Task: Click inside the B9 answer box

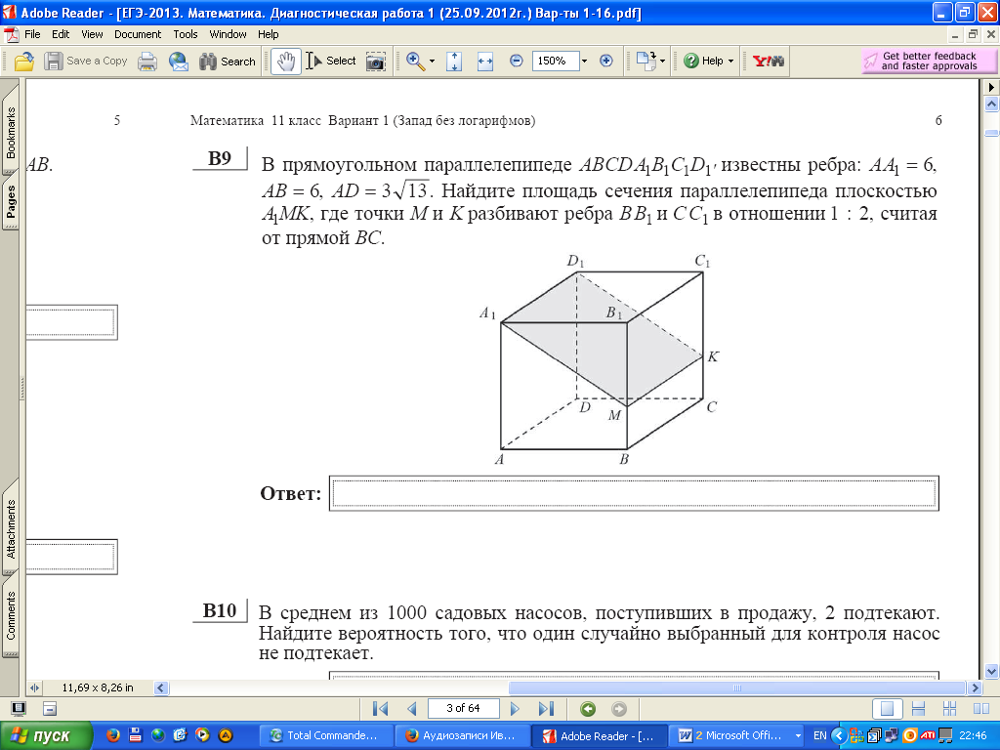Action: 634,493
